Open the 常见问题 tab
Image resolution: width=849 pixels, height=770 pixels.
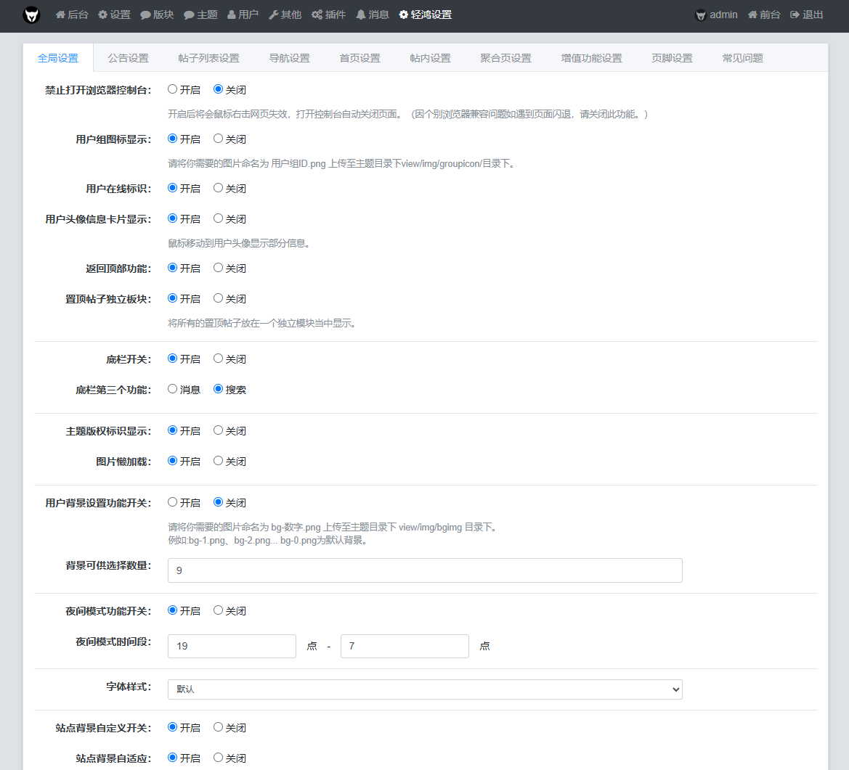(x=742, y=58)
